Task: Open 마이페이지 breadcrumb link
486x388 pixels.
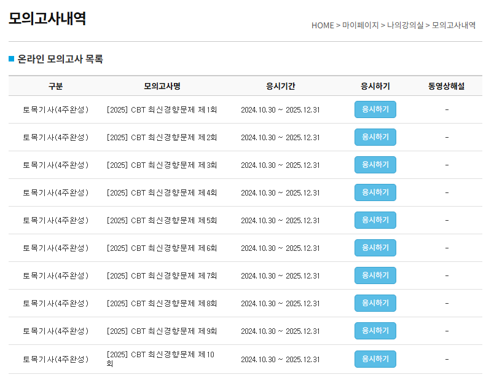Action: point(360,25)
